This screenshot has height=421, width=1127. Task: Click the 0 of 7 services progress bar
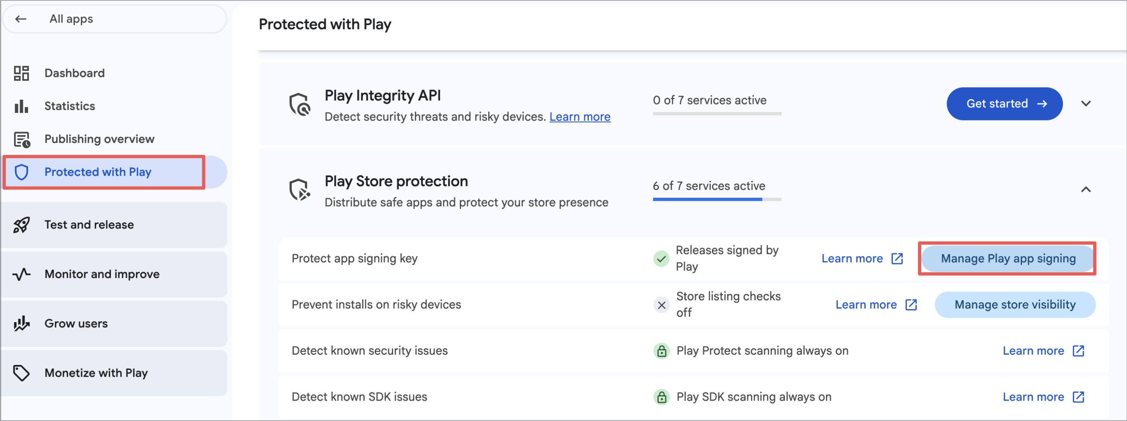coord(717,114)
